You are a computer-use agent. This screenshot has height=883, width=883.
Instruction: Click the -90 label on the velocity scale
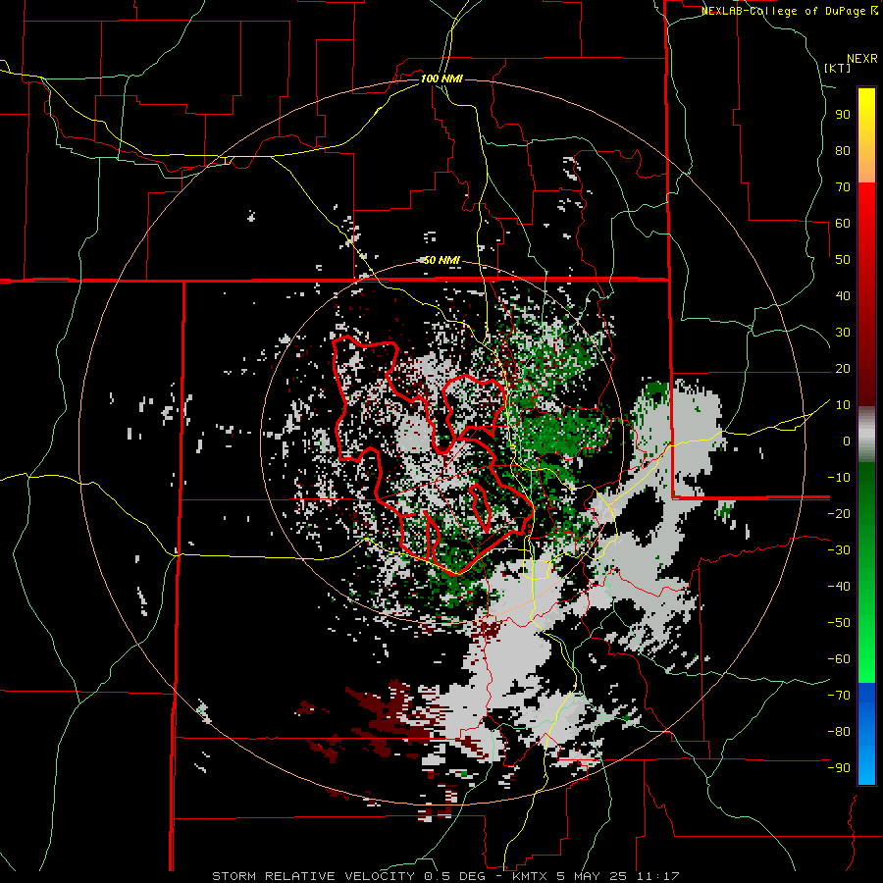[x=839, y=768]
